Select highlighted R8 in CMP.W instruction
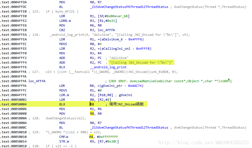This screenshot has height=148, width=252. pos(91,137)
